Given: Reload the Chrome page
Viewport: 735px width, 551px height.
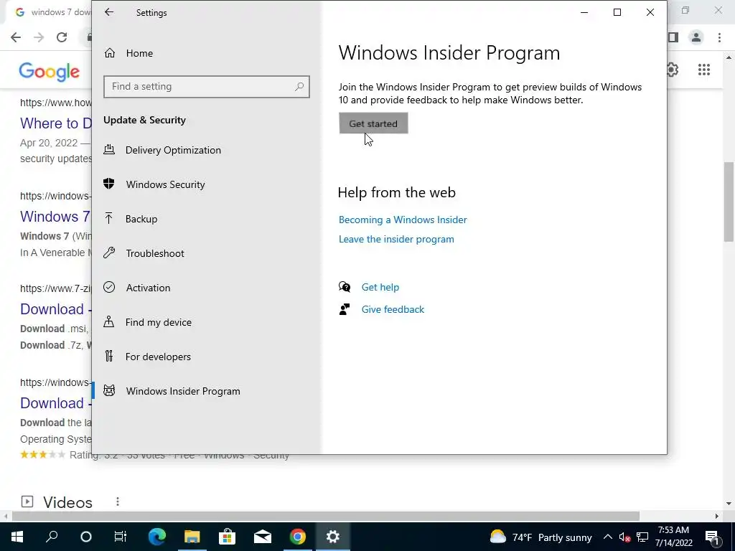Looking at the screenshot, I should pos(62,37).
